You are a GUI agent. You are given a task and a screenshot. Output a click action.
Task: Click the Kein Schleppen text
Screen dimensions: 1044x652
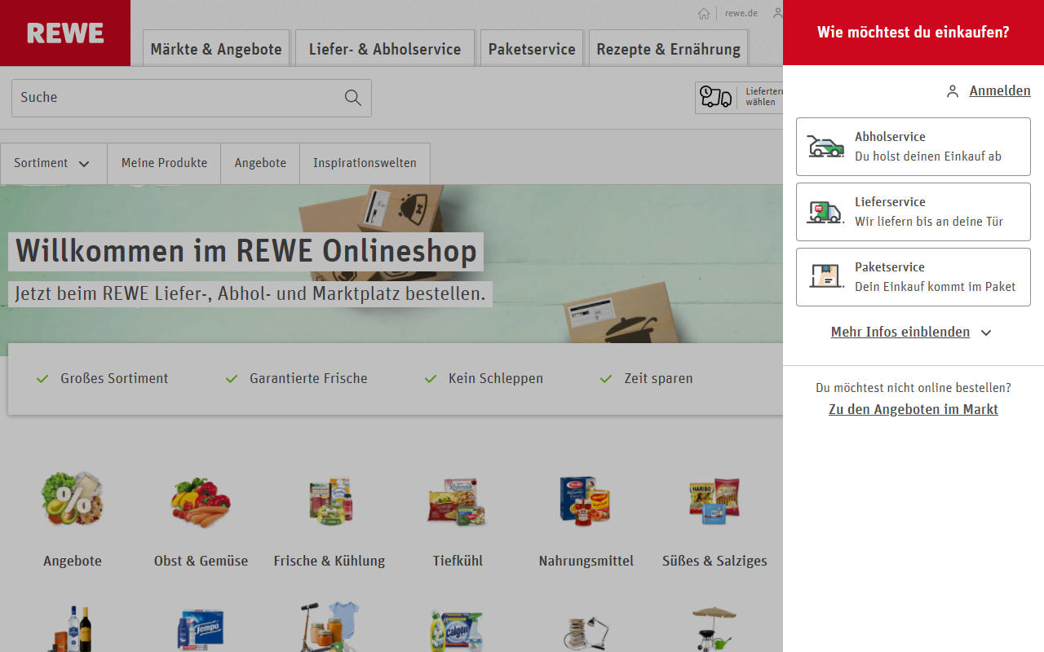[496, 378]
